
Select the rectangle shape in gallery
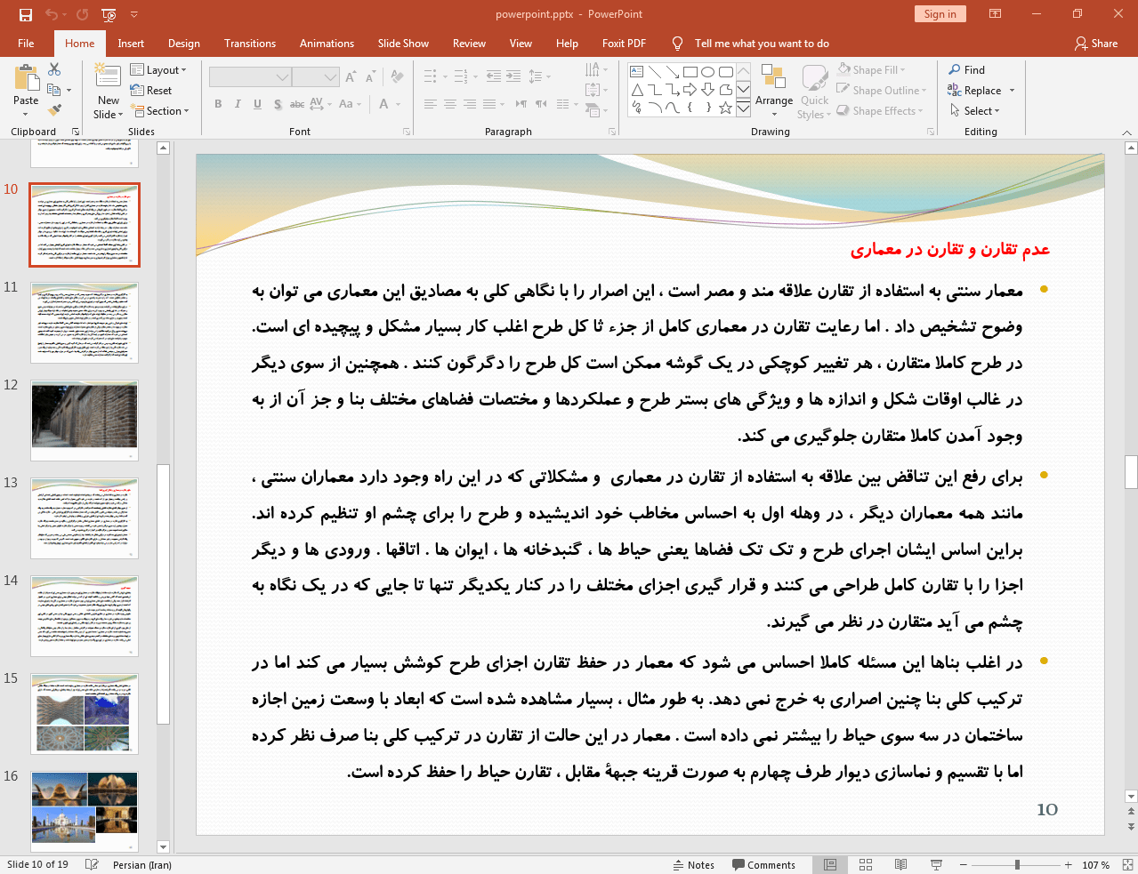click(x=690, y=72)
